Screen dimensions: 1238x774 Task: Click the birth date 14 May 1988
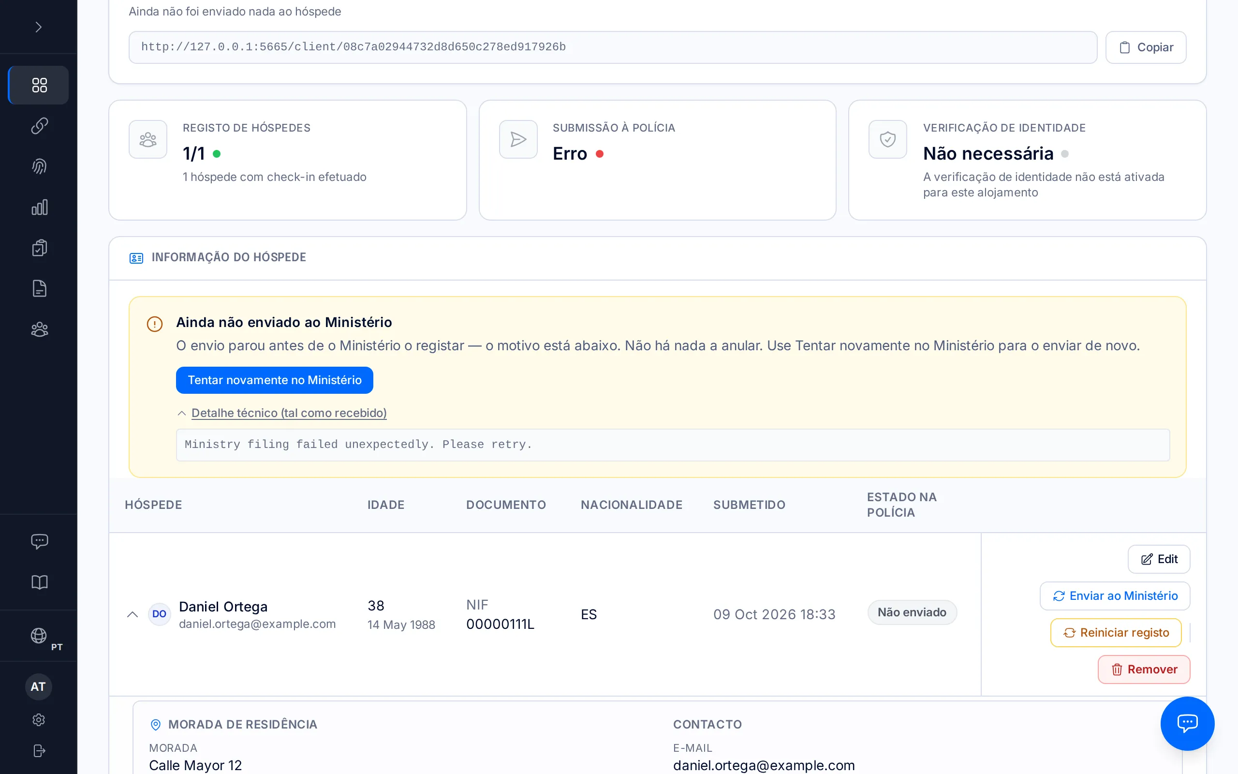401,625
